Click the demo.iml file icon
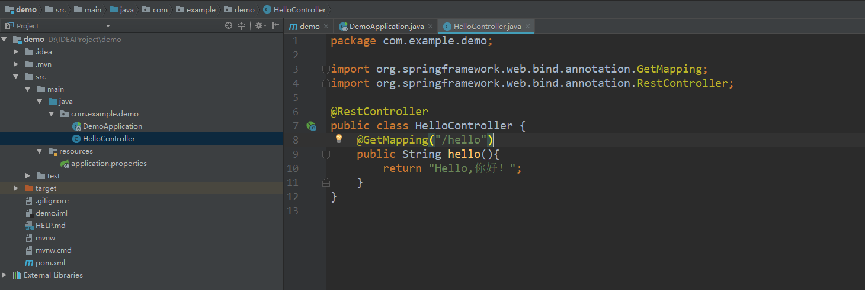The height and width of the screenshot is (290, 865). point(29,213)
